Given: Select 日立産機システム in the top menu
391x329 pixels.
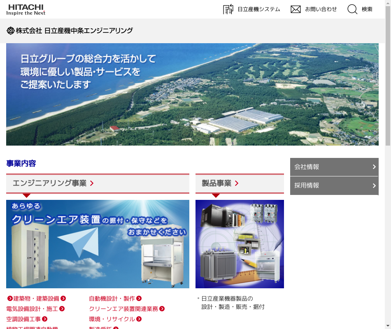Looking at the screenshot, I should [x=258, y=9].
